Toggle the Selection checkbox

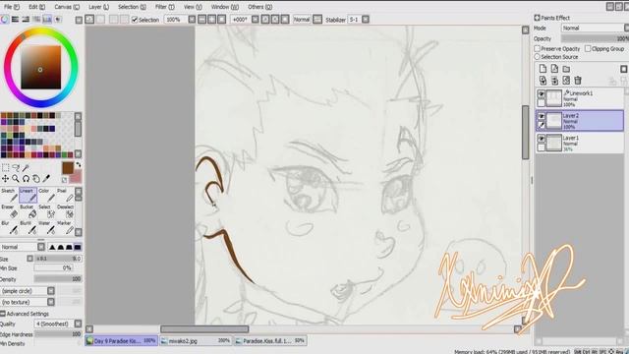pos(135,20)
